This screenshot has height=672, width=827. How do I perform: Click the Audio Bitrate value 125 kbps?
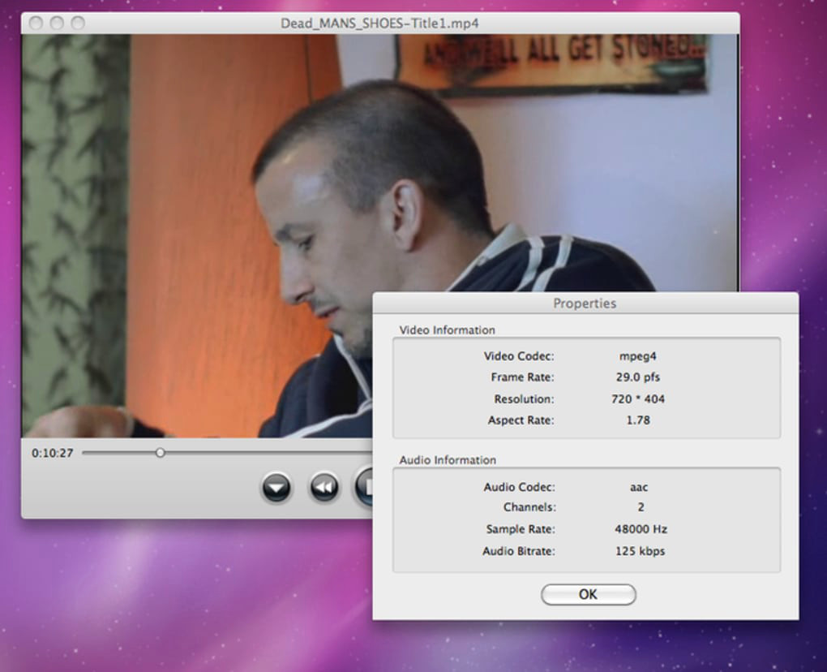pos(641,551)
